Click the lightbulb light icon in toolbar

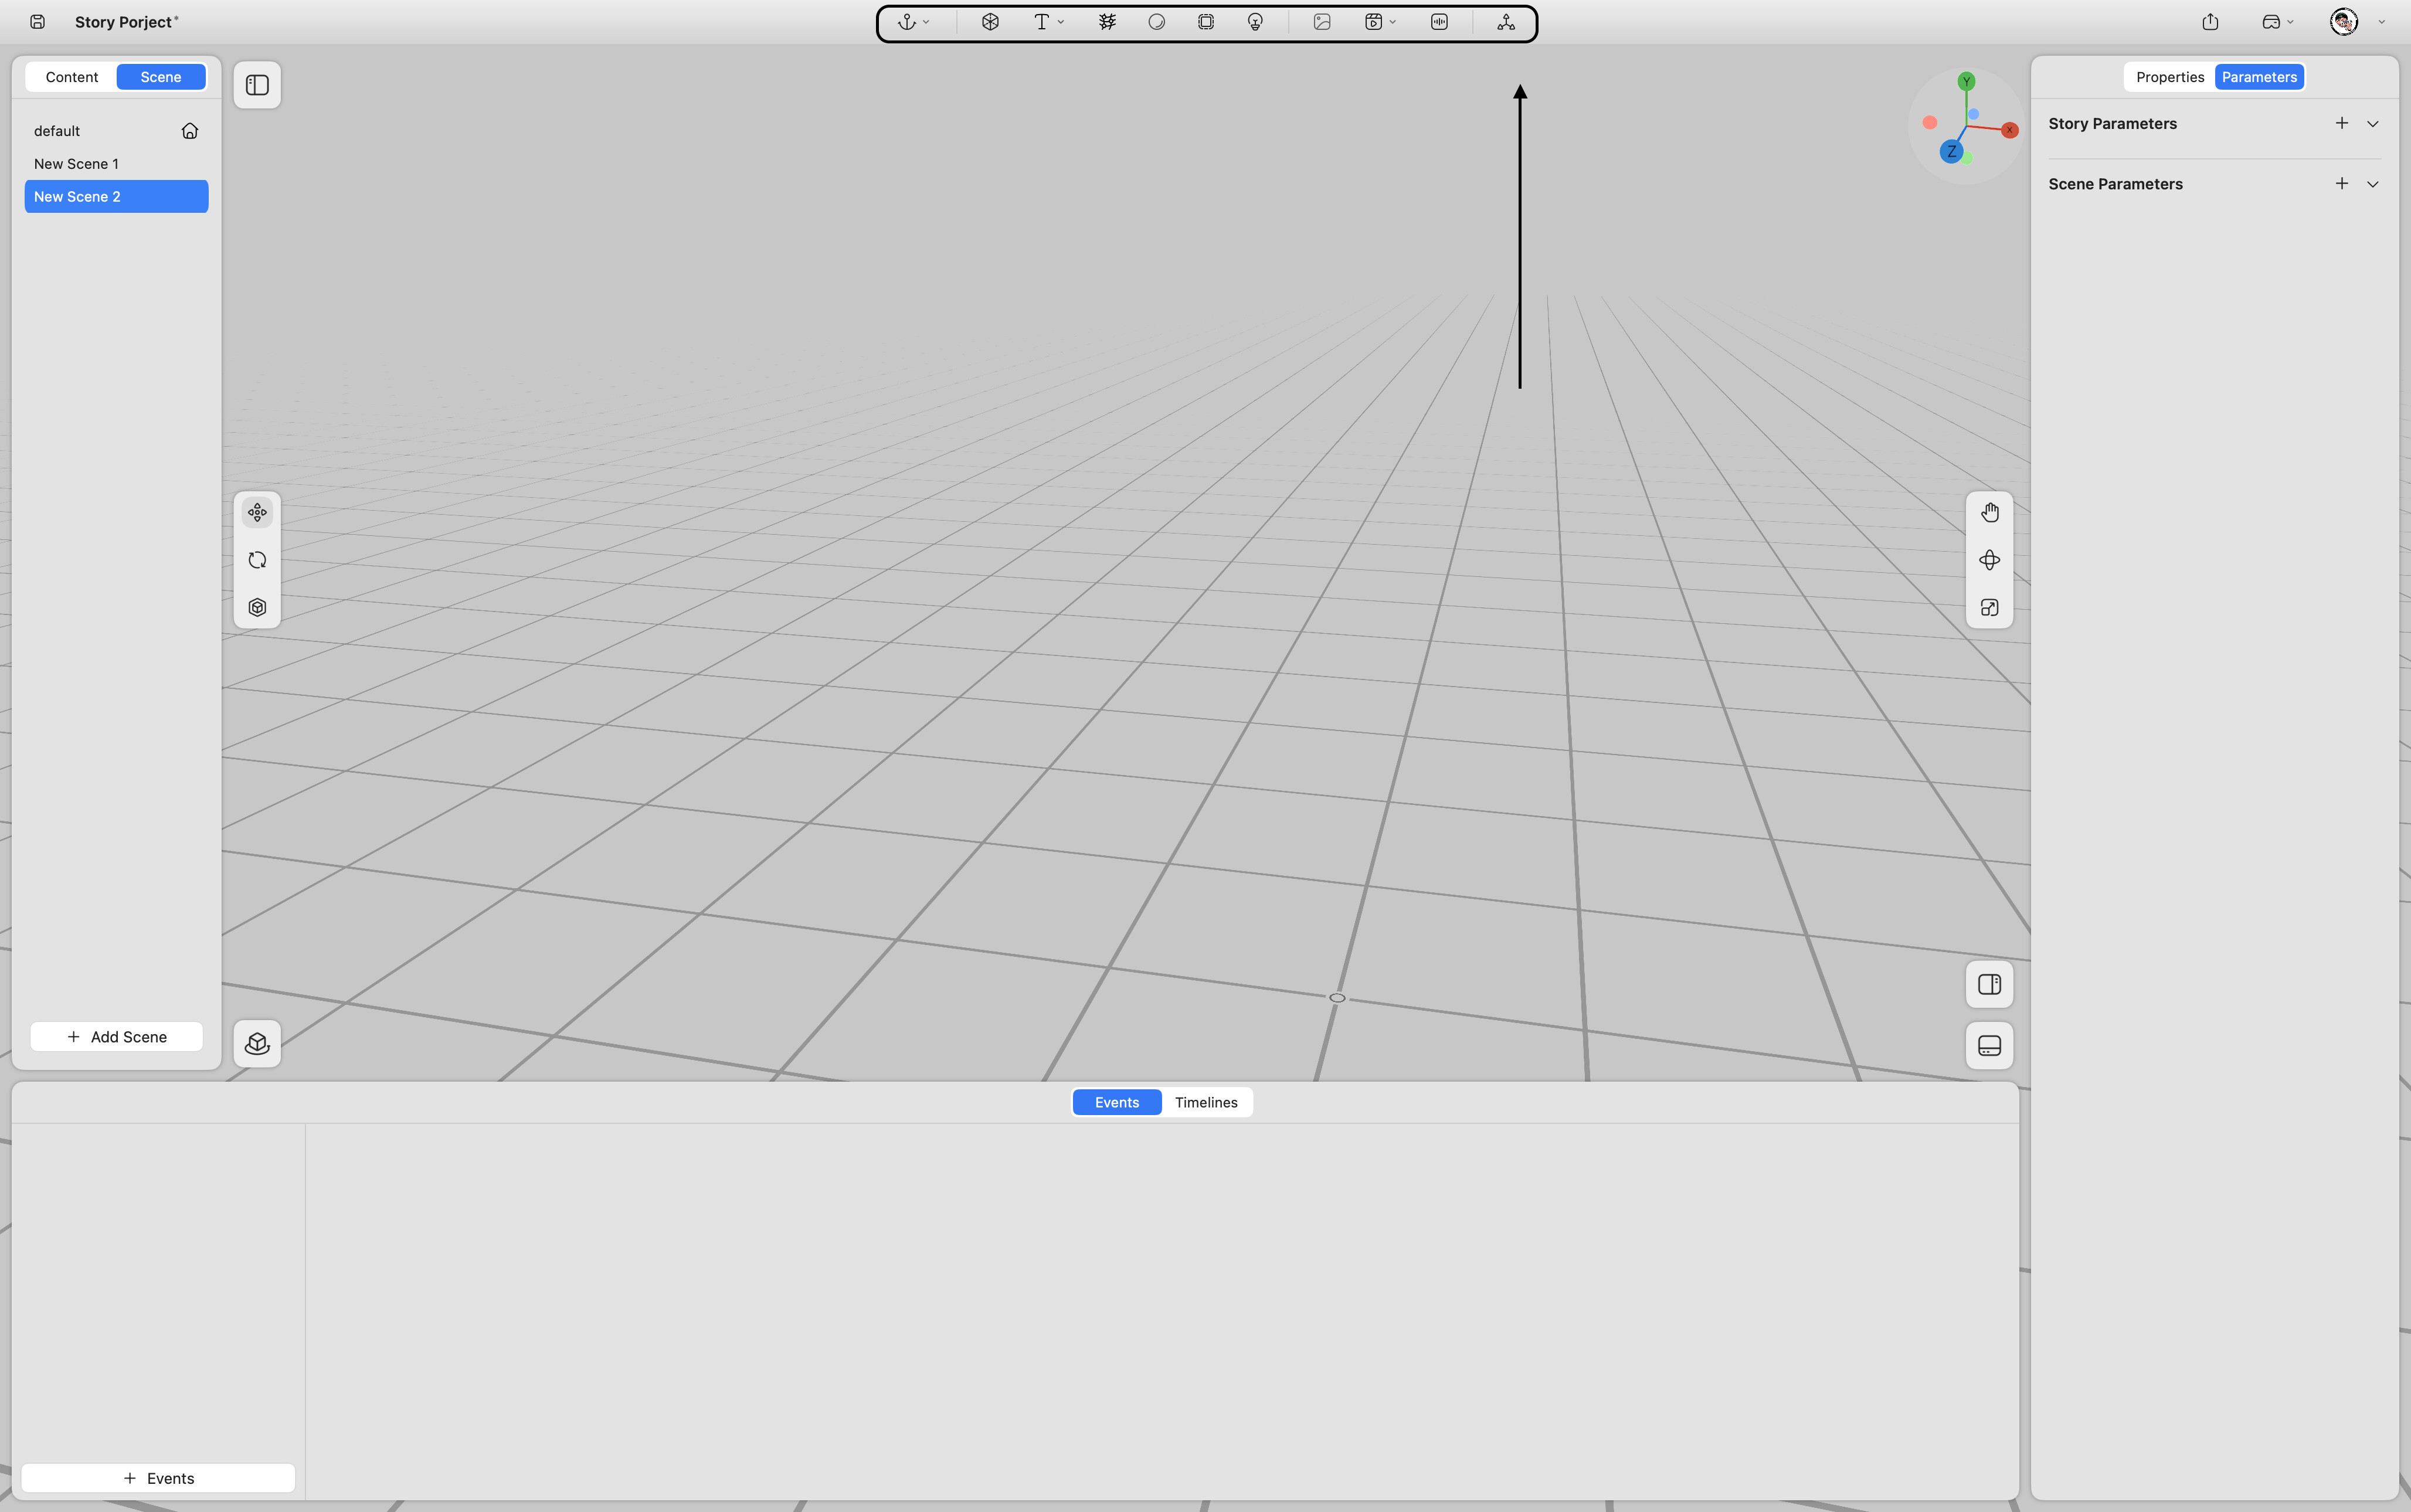(1255, 22)
